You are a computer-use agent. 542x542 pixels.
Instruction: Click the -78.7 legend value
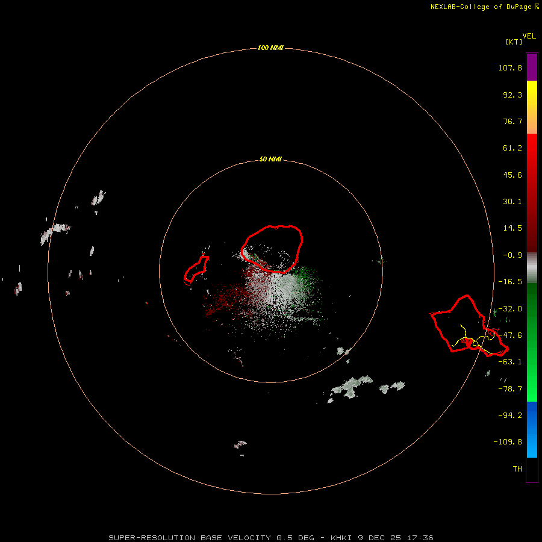510,389
